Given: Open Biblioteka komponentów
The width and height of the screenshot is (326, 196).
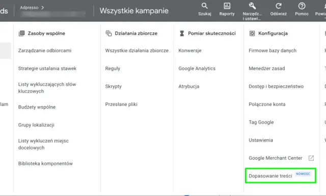Looking at the screenshot, I should click(x=45, y=163).
